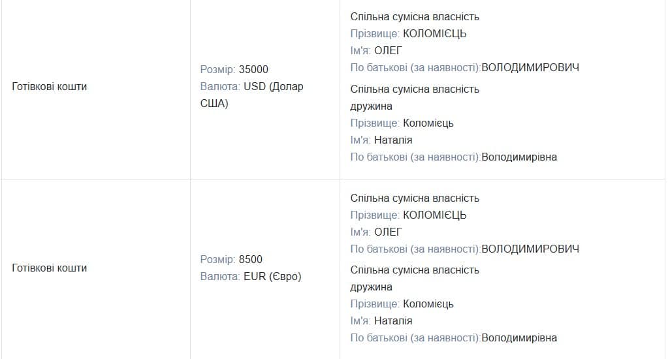Select ВОЛОДИМИРОВИЧ patronymic in the USD row
Image resolution: width=668 pixels, height=359 pixels.
(x=530, y=68)
